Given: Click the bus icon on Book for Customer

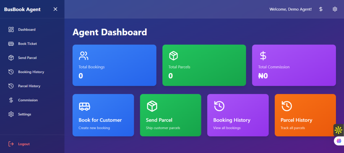Looking at the screenshot, I should coord(84,106).
